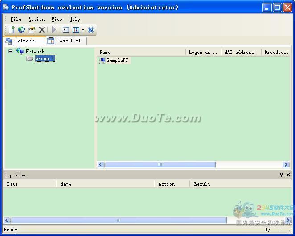Collapse the Network tree node
The image size is (295, 236).
(x=11, y=51)
